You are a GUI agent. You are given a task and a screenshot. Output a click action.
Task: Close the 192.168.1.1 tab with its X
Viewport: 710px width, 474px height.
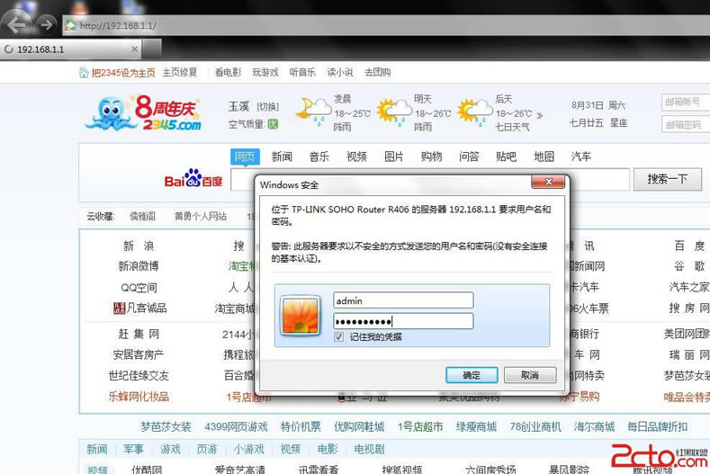coord(134,49)
